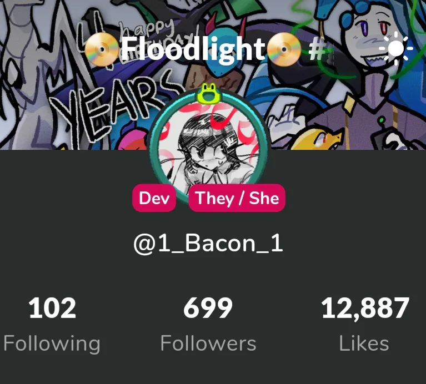The height and width of the screenshot is (384, 426).
Task: Select the @1_Bacon_1 username
Action: (208, 244)
